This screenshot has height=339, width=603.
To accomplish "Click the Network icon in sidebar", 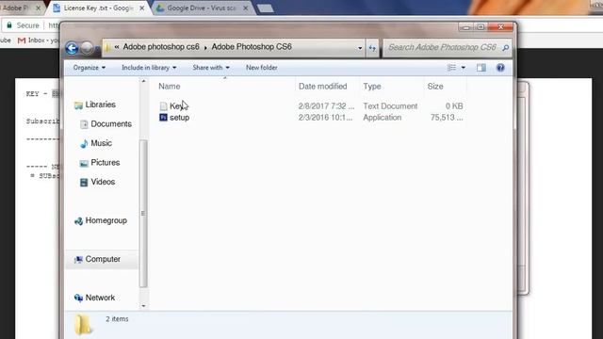I will point(78,298).
